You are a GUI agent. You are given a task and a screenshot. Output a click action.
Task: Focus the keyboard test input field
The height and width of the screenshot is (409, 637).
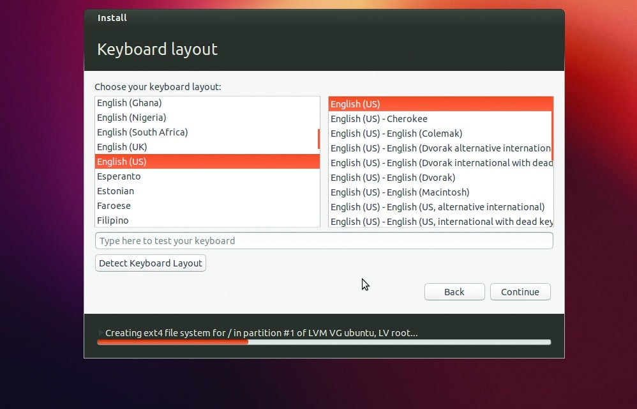coord(324,241)
